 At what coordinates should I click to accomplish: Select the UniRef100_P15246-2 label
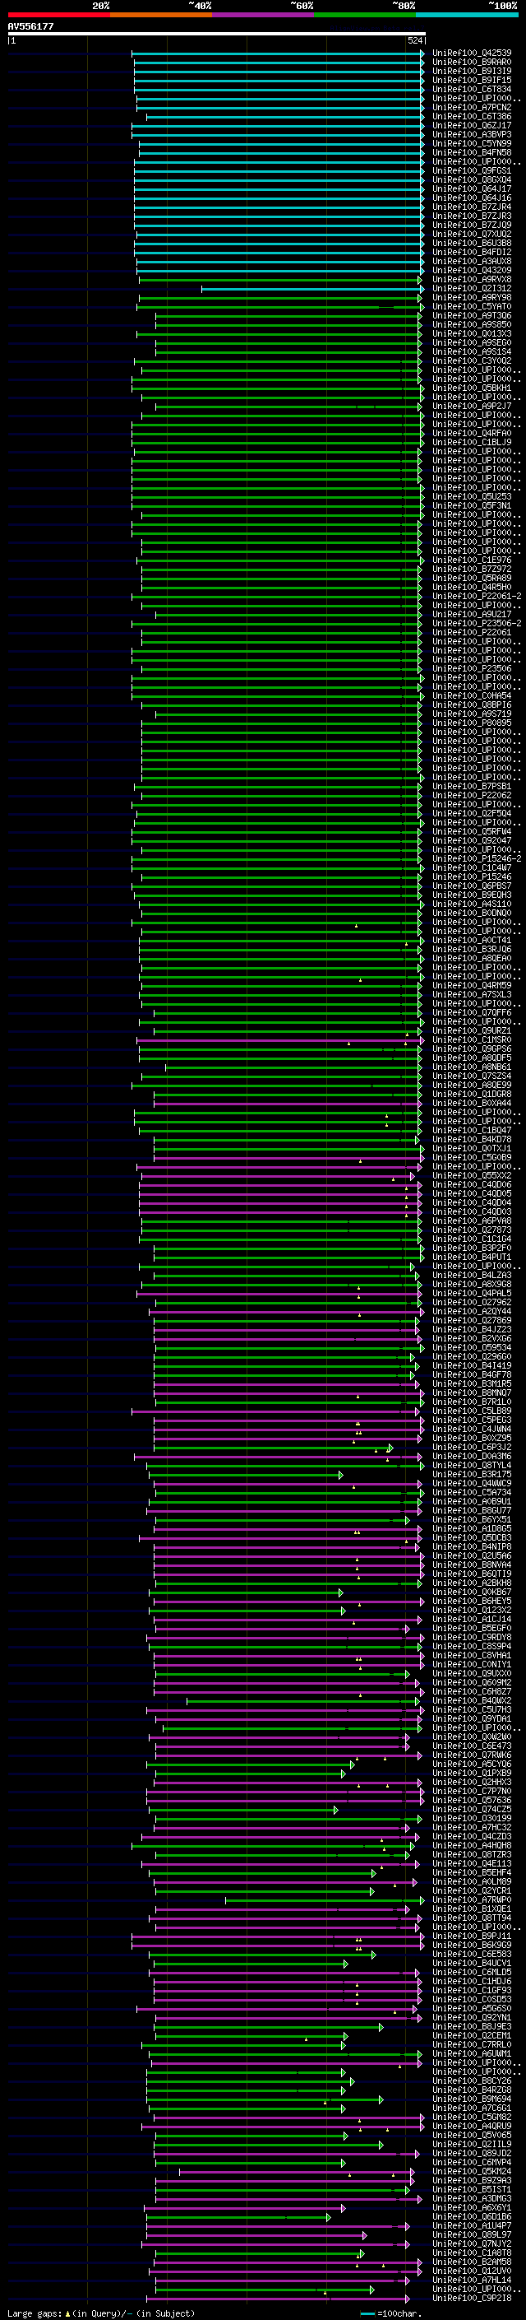click(477, 858)
